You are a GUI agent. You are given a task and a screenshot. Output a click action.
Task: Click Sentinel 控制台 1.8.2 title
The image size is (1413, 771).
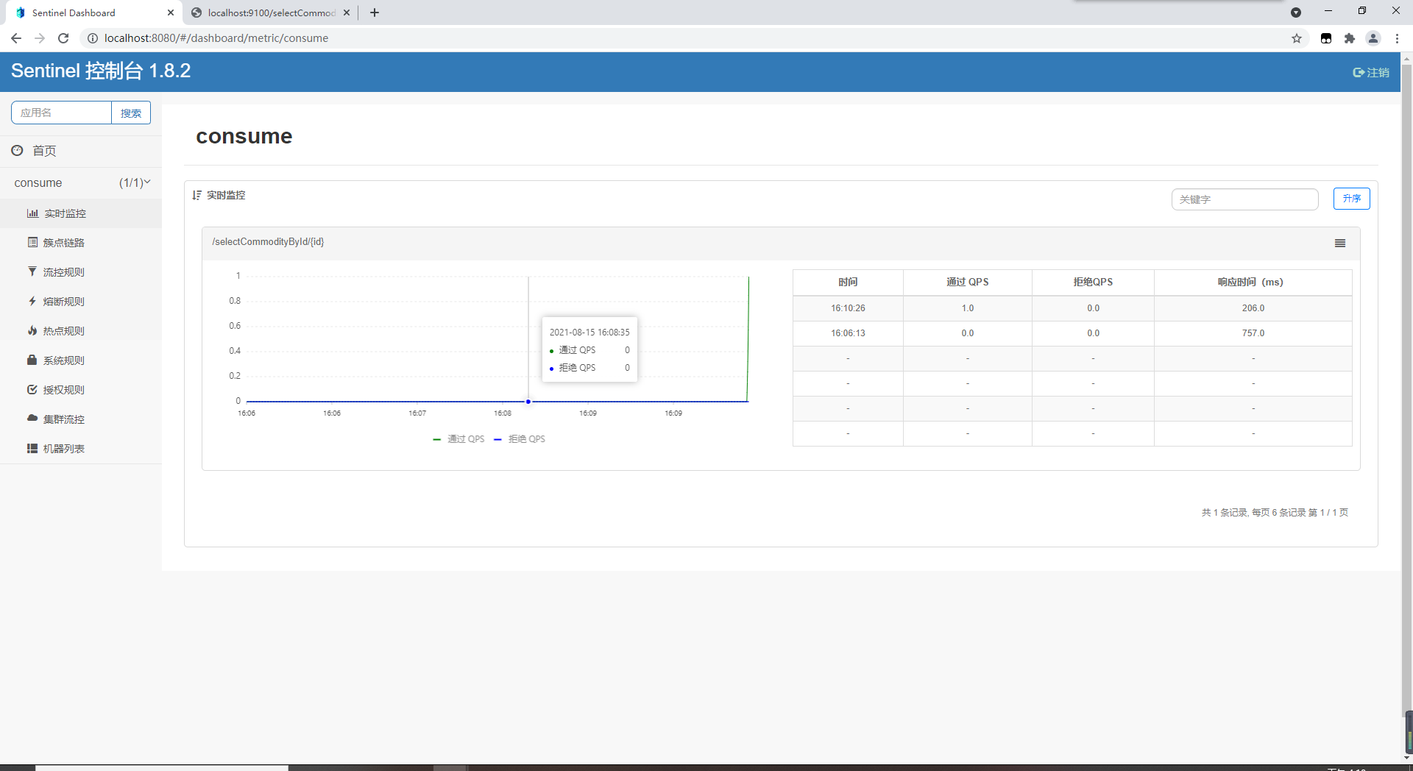tap(101, 71)
